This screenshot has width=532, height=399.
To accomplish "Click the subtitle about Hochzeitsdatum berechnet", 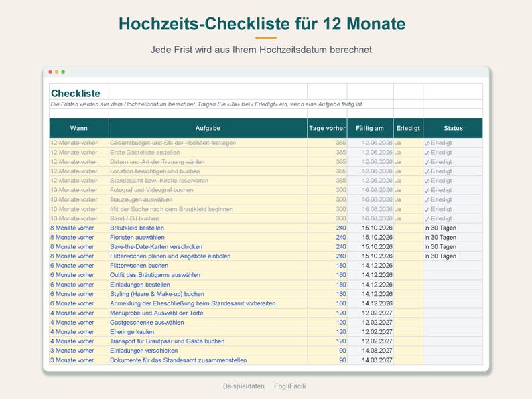I will pyautogui.click(x=261, y=50).
